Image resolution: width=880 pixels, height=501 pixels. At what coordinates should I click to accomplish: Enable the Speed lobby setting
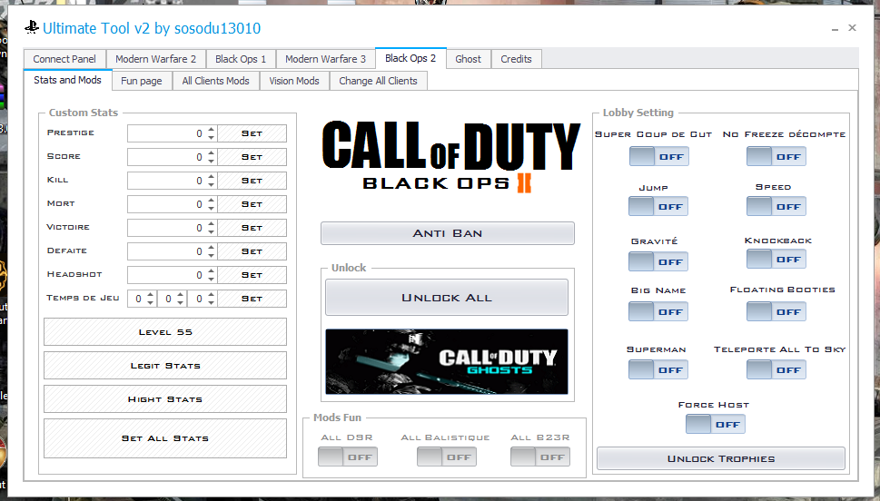(x=776, y=206)
